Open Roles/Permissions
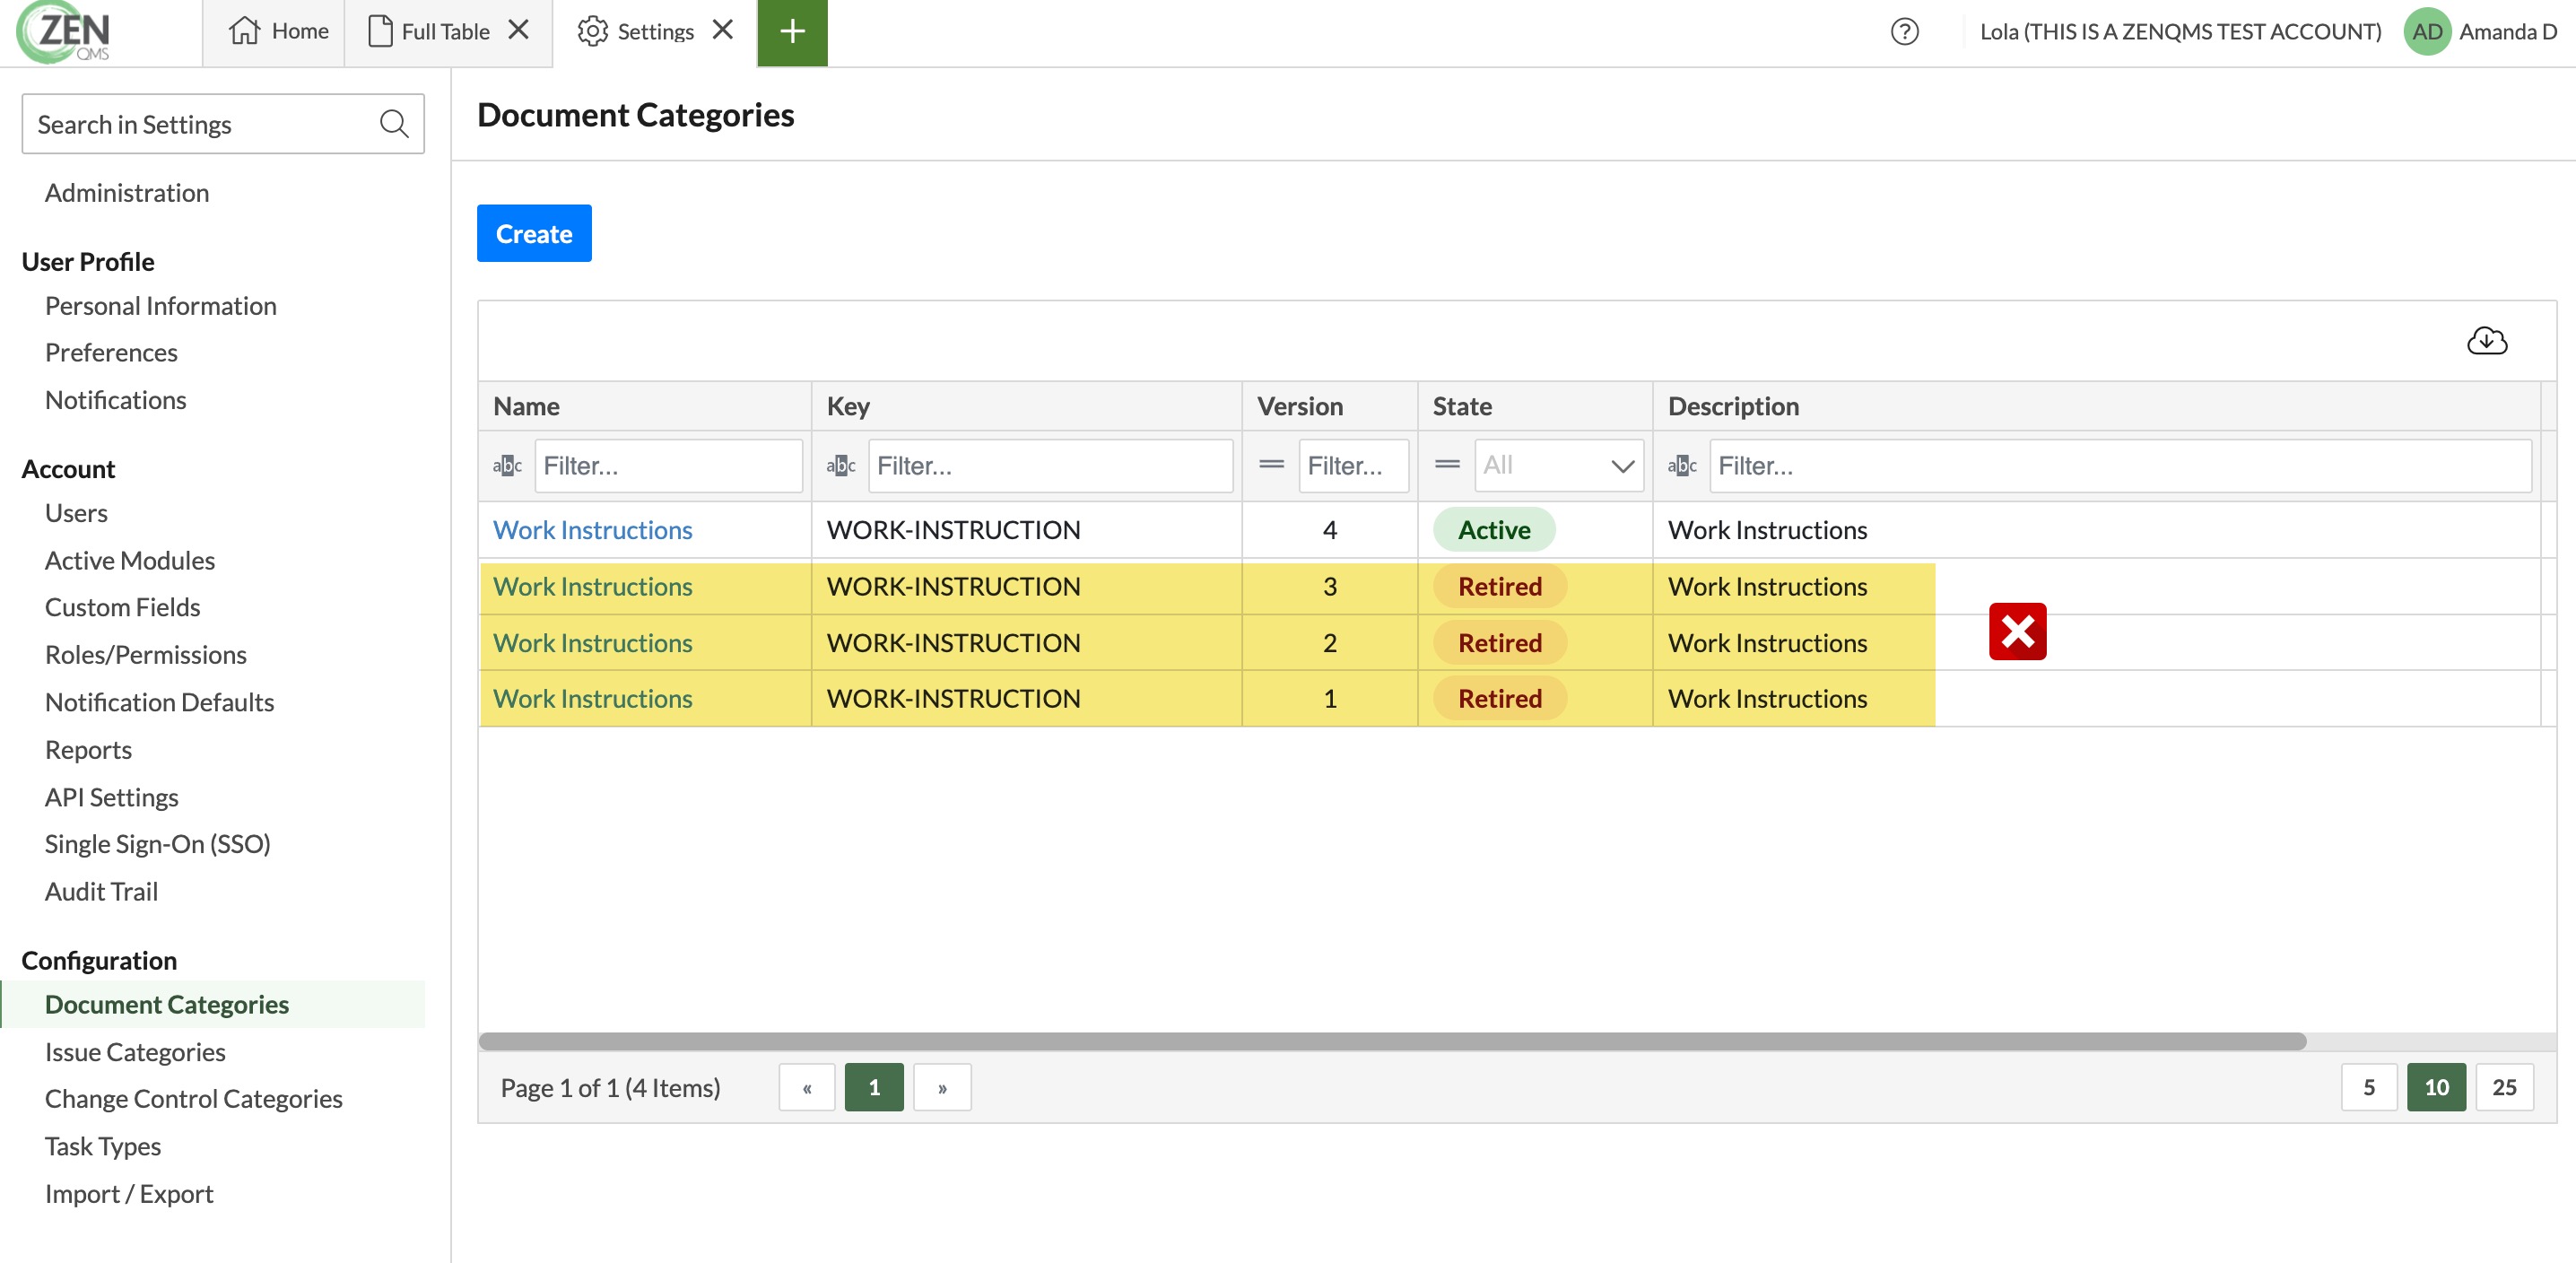The image size is (2576, 1263). (x=146, y=655)
